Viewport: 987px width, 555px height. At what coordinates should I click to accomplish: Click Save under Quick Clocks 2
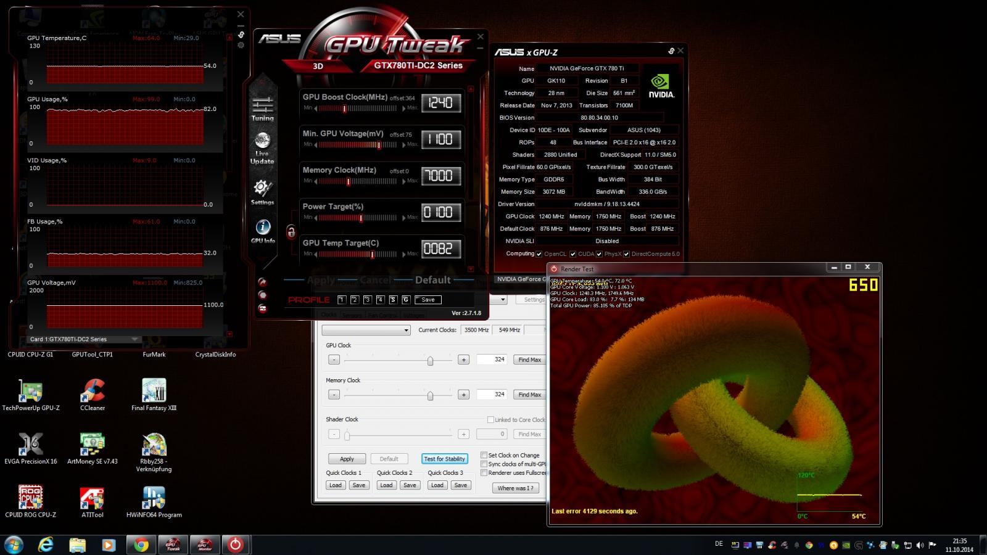pos(410,485)
